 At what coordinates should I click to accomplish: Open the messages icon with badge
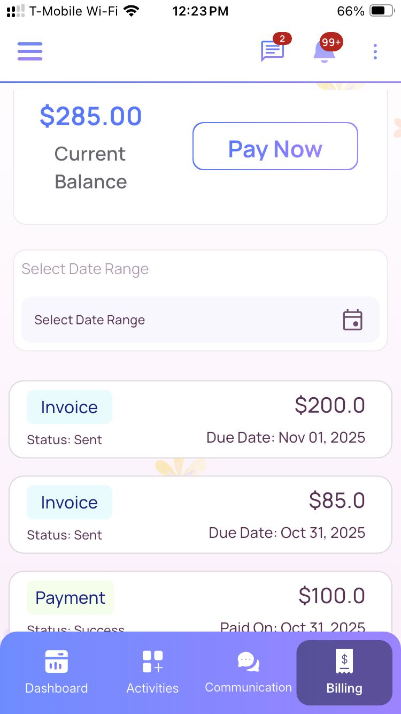pos(272,51)
